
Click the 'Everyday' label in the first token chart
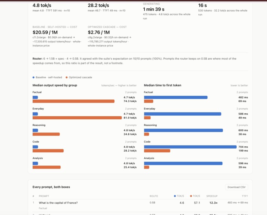(150, 108)
